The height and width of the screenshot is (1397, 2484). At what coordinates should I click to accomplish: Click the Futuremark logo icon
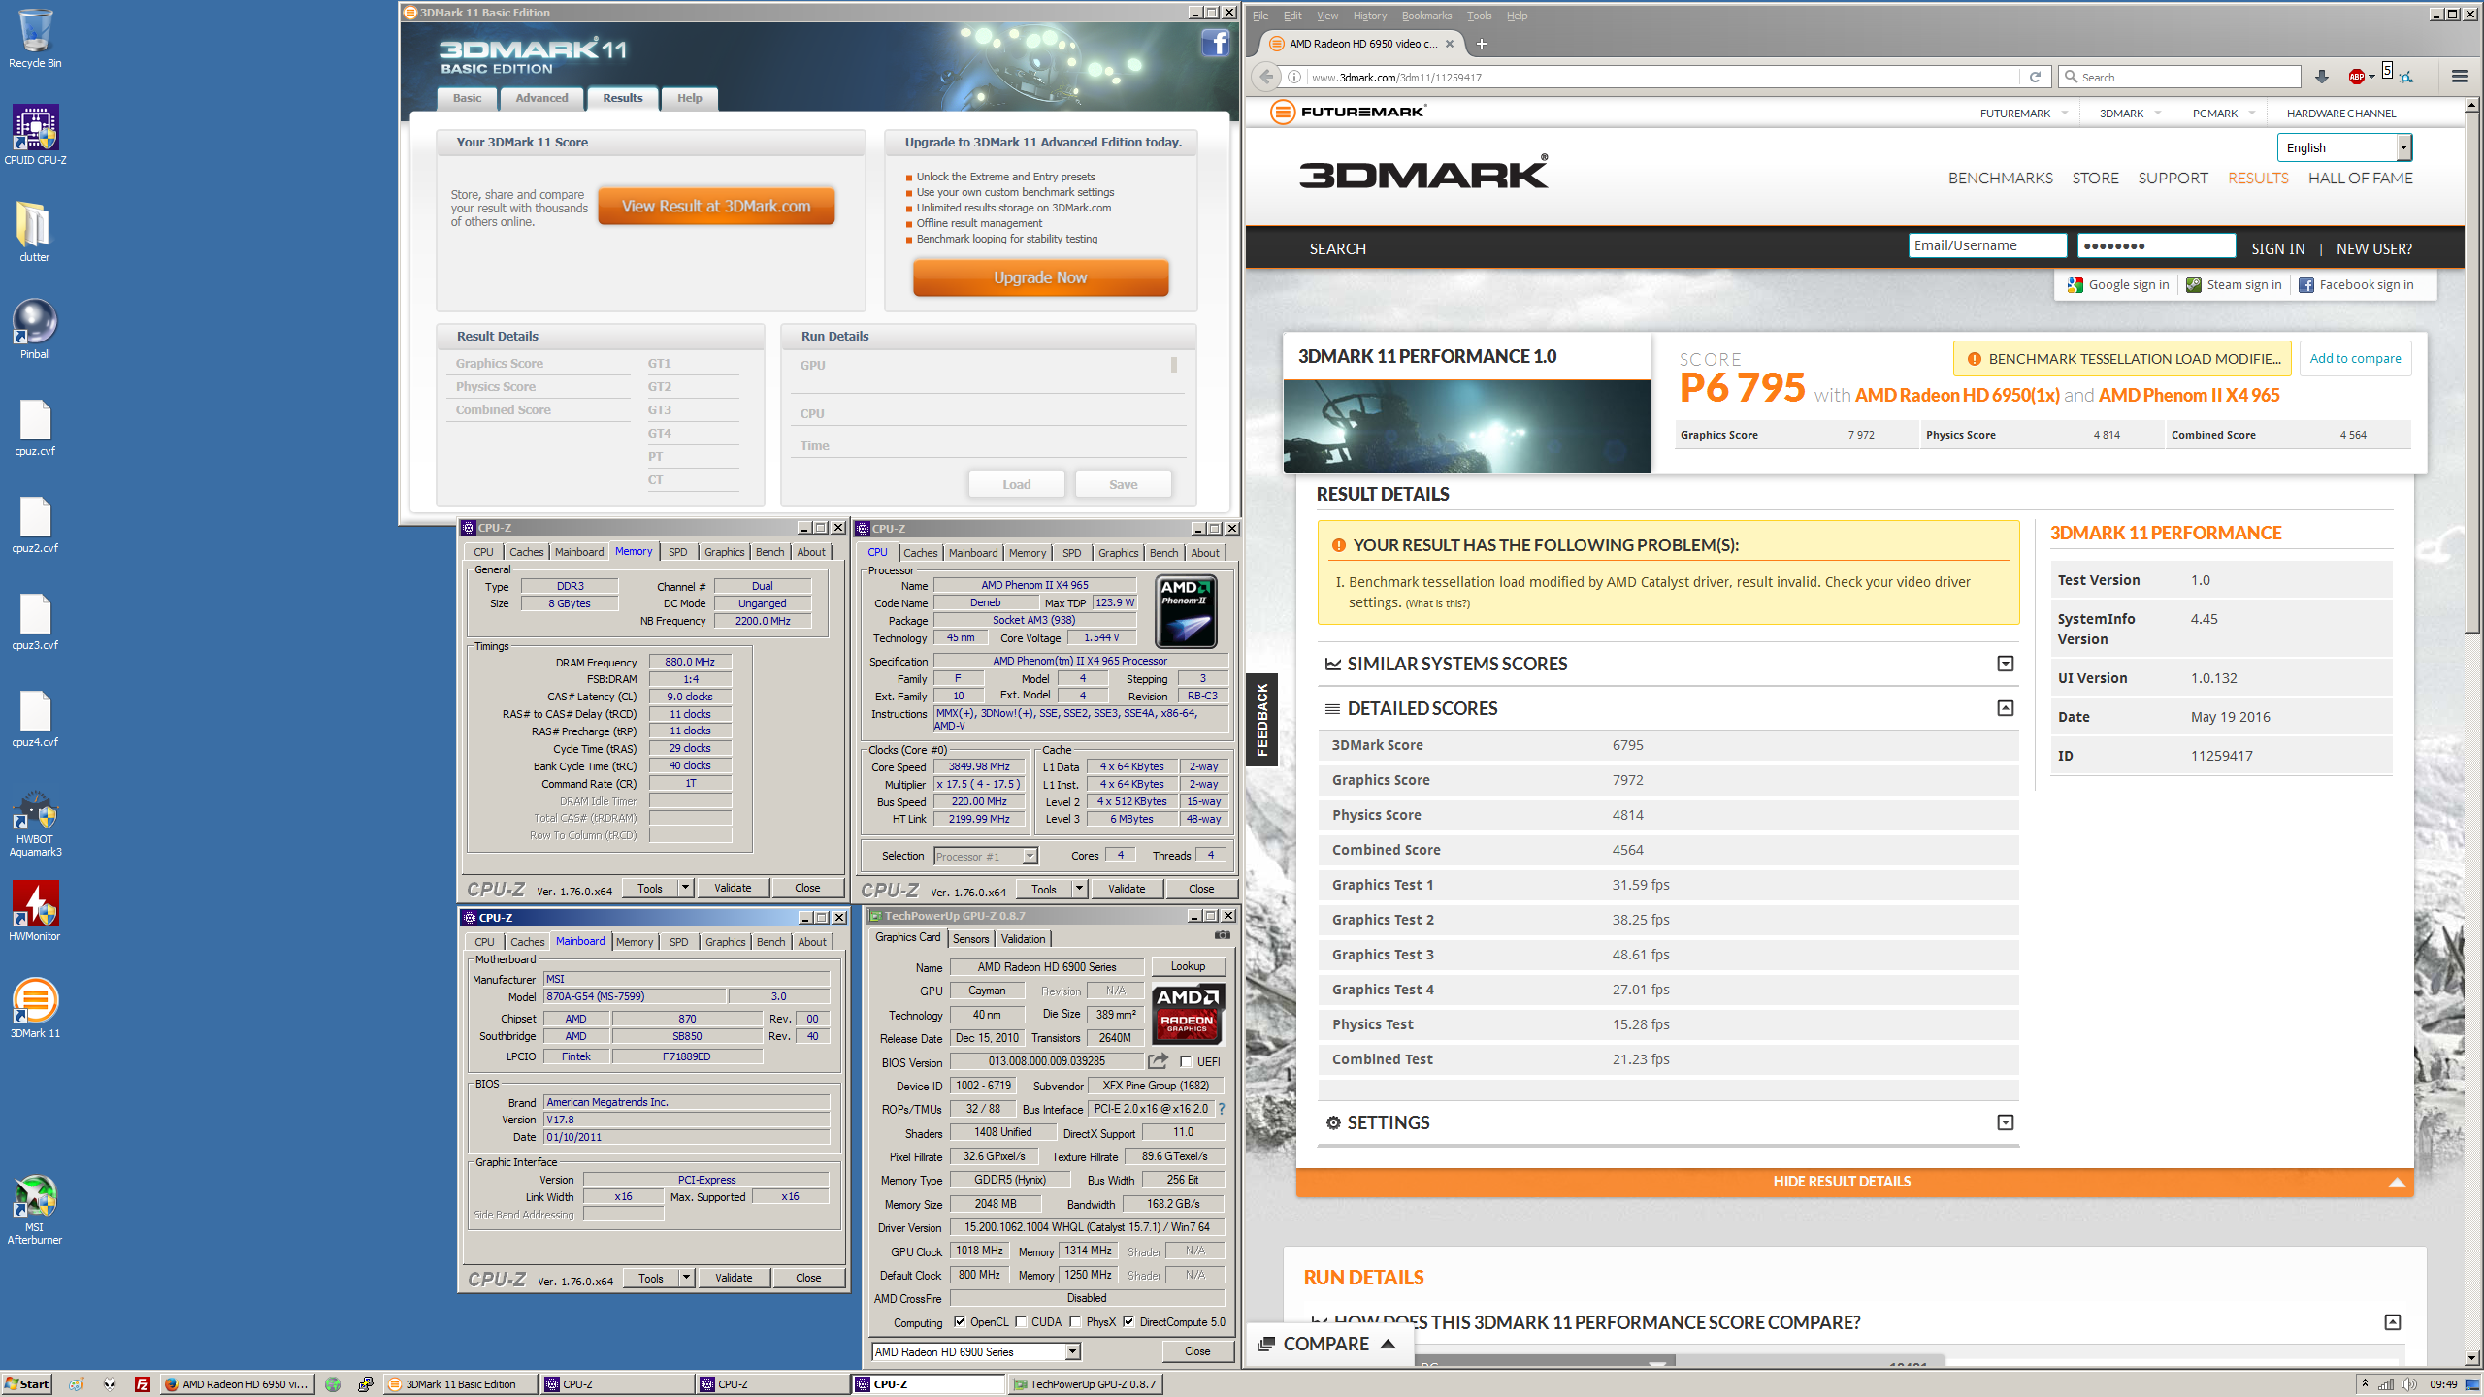[x=1283, y=113]
